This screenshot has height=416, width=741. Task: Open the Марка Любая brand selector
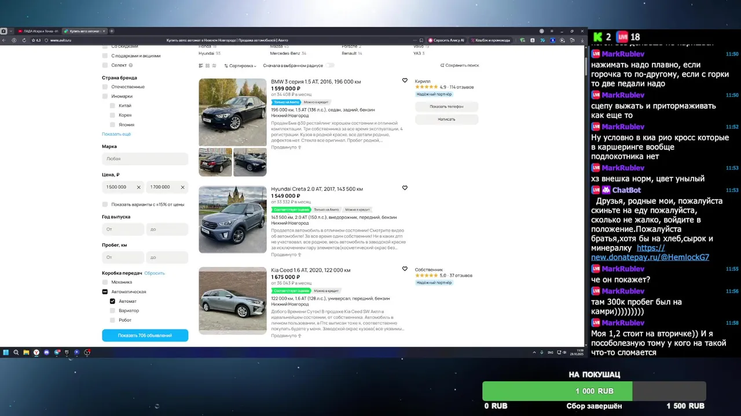click(x=145, y=159)
